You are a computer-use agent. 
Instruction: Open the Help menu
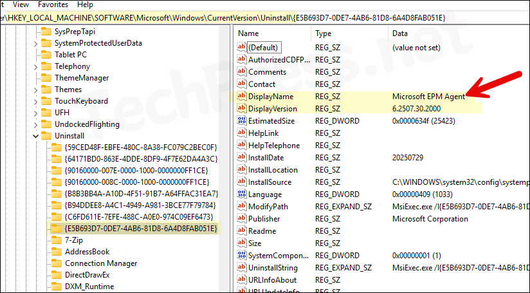[x=85, y=5]
